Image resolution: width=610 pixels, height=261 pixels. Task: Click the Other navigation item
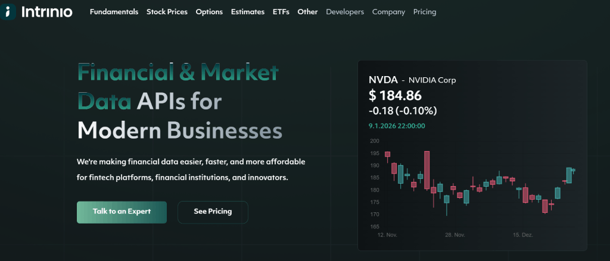307,12
